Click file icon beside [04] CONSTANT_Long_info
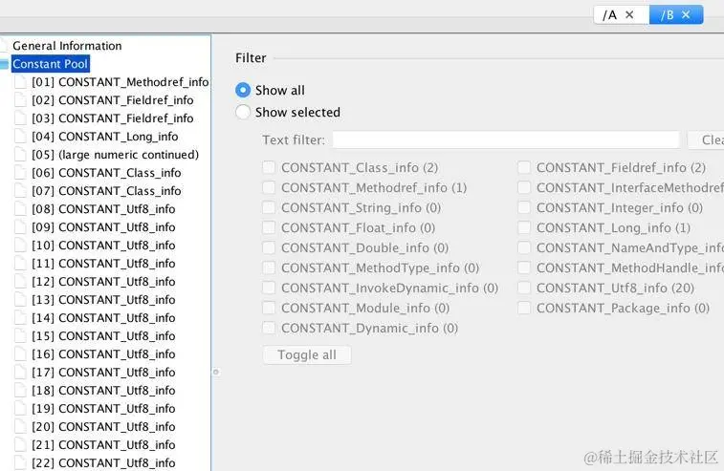The image size is (724, 471). point(22,137)
